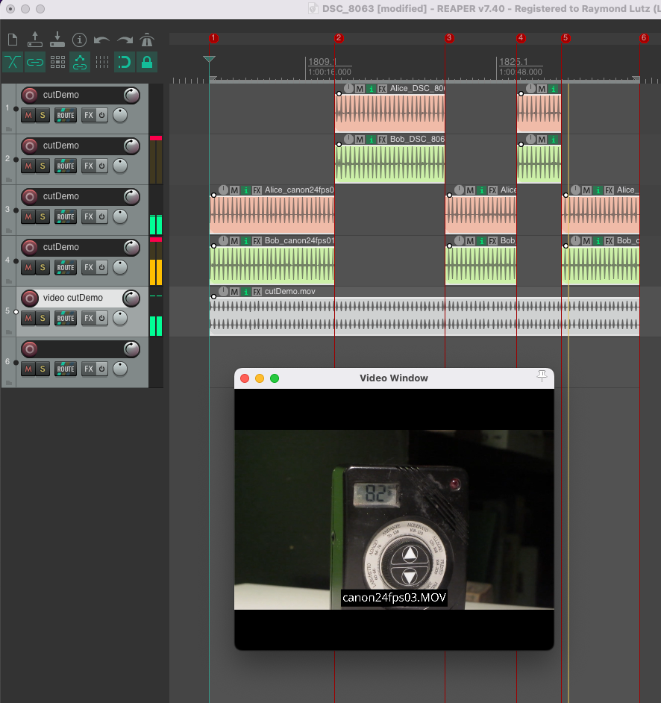Open the FX chain for track 6

(x=88, y=369)
